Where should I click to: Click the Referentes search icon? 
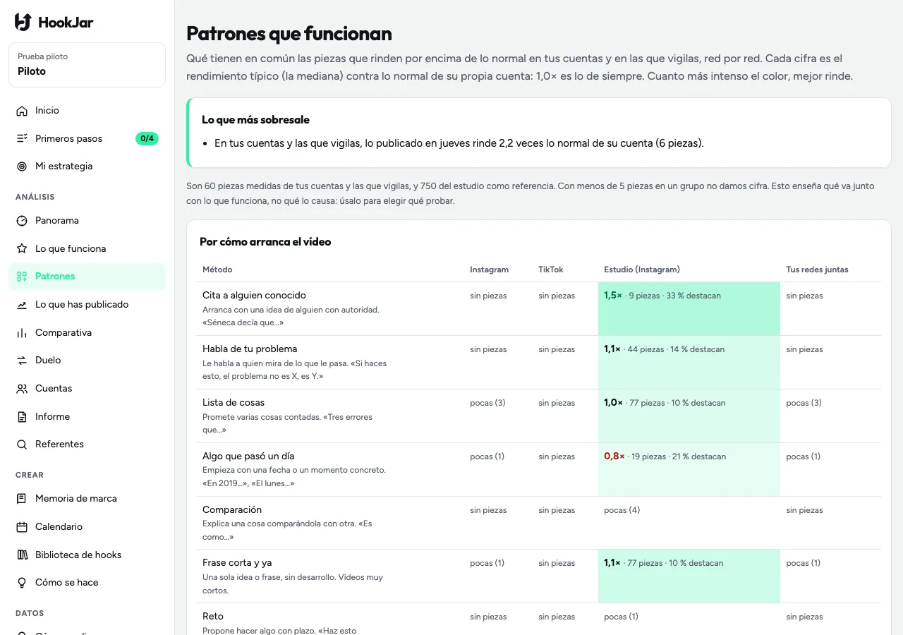tap(22, 445)
